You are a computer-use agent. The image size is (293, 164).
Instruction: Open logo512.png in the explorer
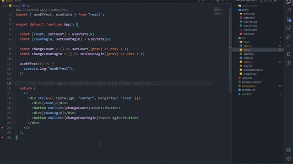tap(250, 26)
